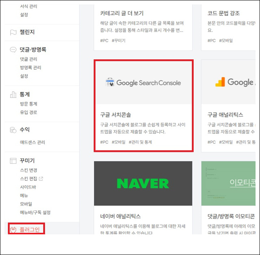Select the 구글 서치콘솔 plugin title

(115, 115)
